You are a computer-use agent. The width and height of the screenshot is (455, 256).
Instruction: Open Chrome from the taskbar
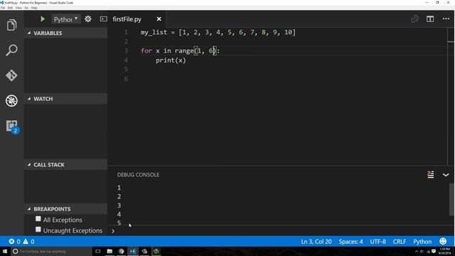coord(122,251)
